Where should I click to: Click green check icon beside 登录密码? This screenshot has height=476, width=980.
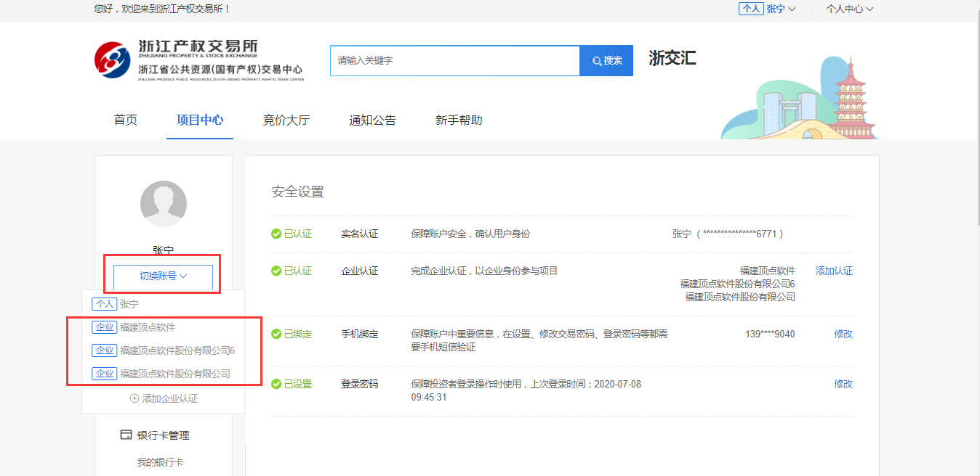(276, 384)
